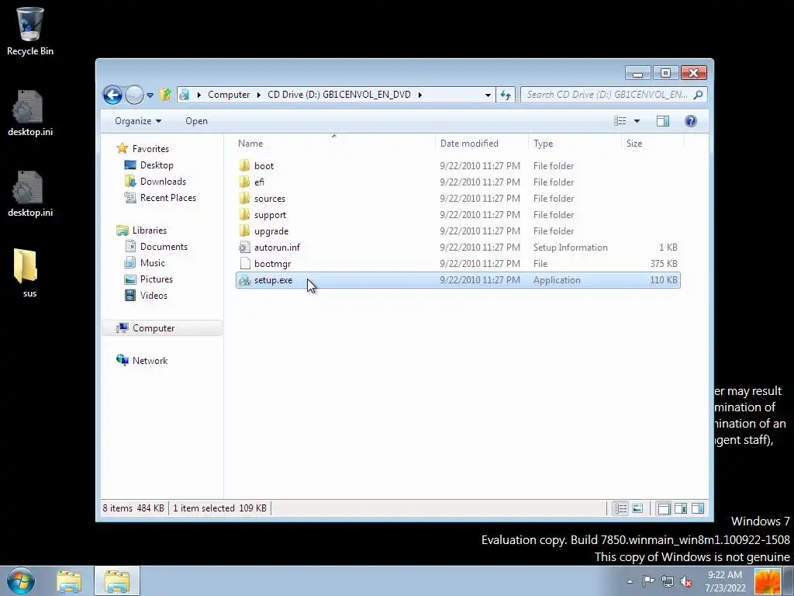Click the change view icon in toolbar
Viewport: 794px width, 596px height.
tap(620, 121)
